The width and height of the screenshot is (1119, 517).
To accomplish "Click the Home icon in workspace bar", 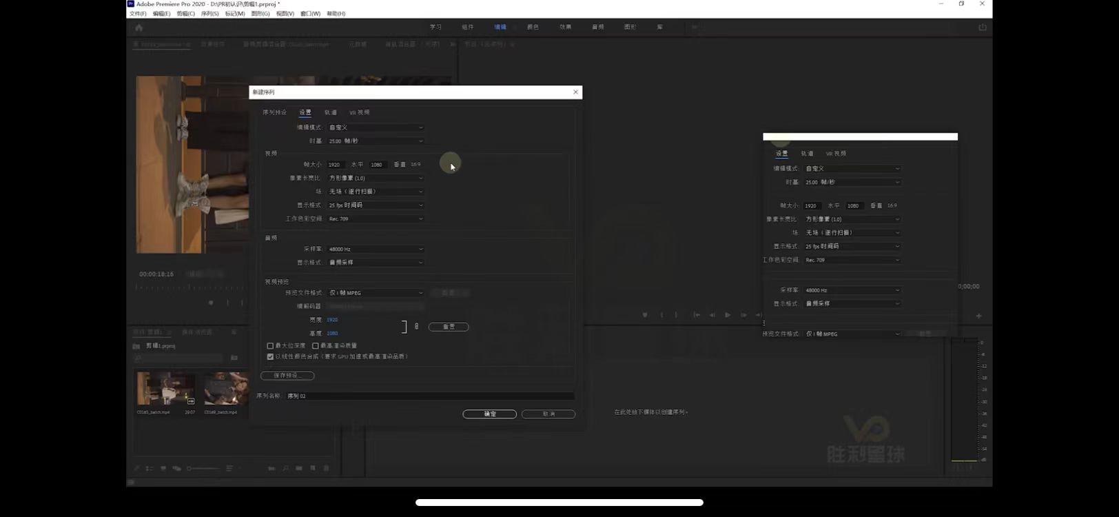I will click(138, 28).
